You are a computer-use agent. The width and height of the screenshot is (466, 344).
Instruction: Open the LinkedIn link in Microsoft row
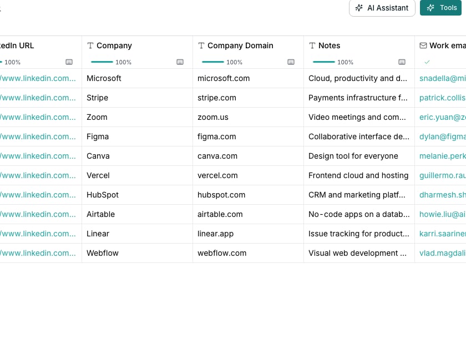point(38,78)
